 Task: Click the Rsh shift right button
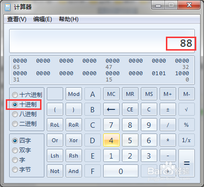click(x=74, y=156)
